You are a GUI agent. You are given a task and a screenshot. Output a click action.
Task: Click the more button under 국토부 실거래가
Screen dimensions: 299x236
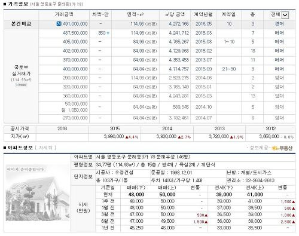coord(21,85)
